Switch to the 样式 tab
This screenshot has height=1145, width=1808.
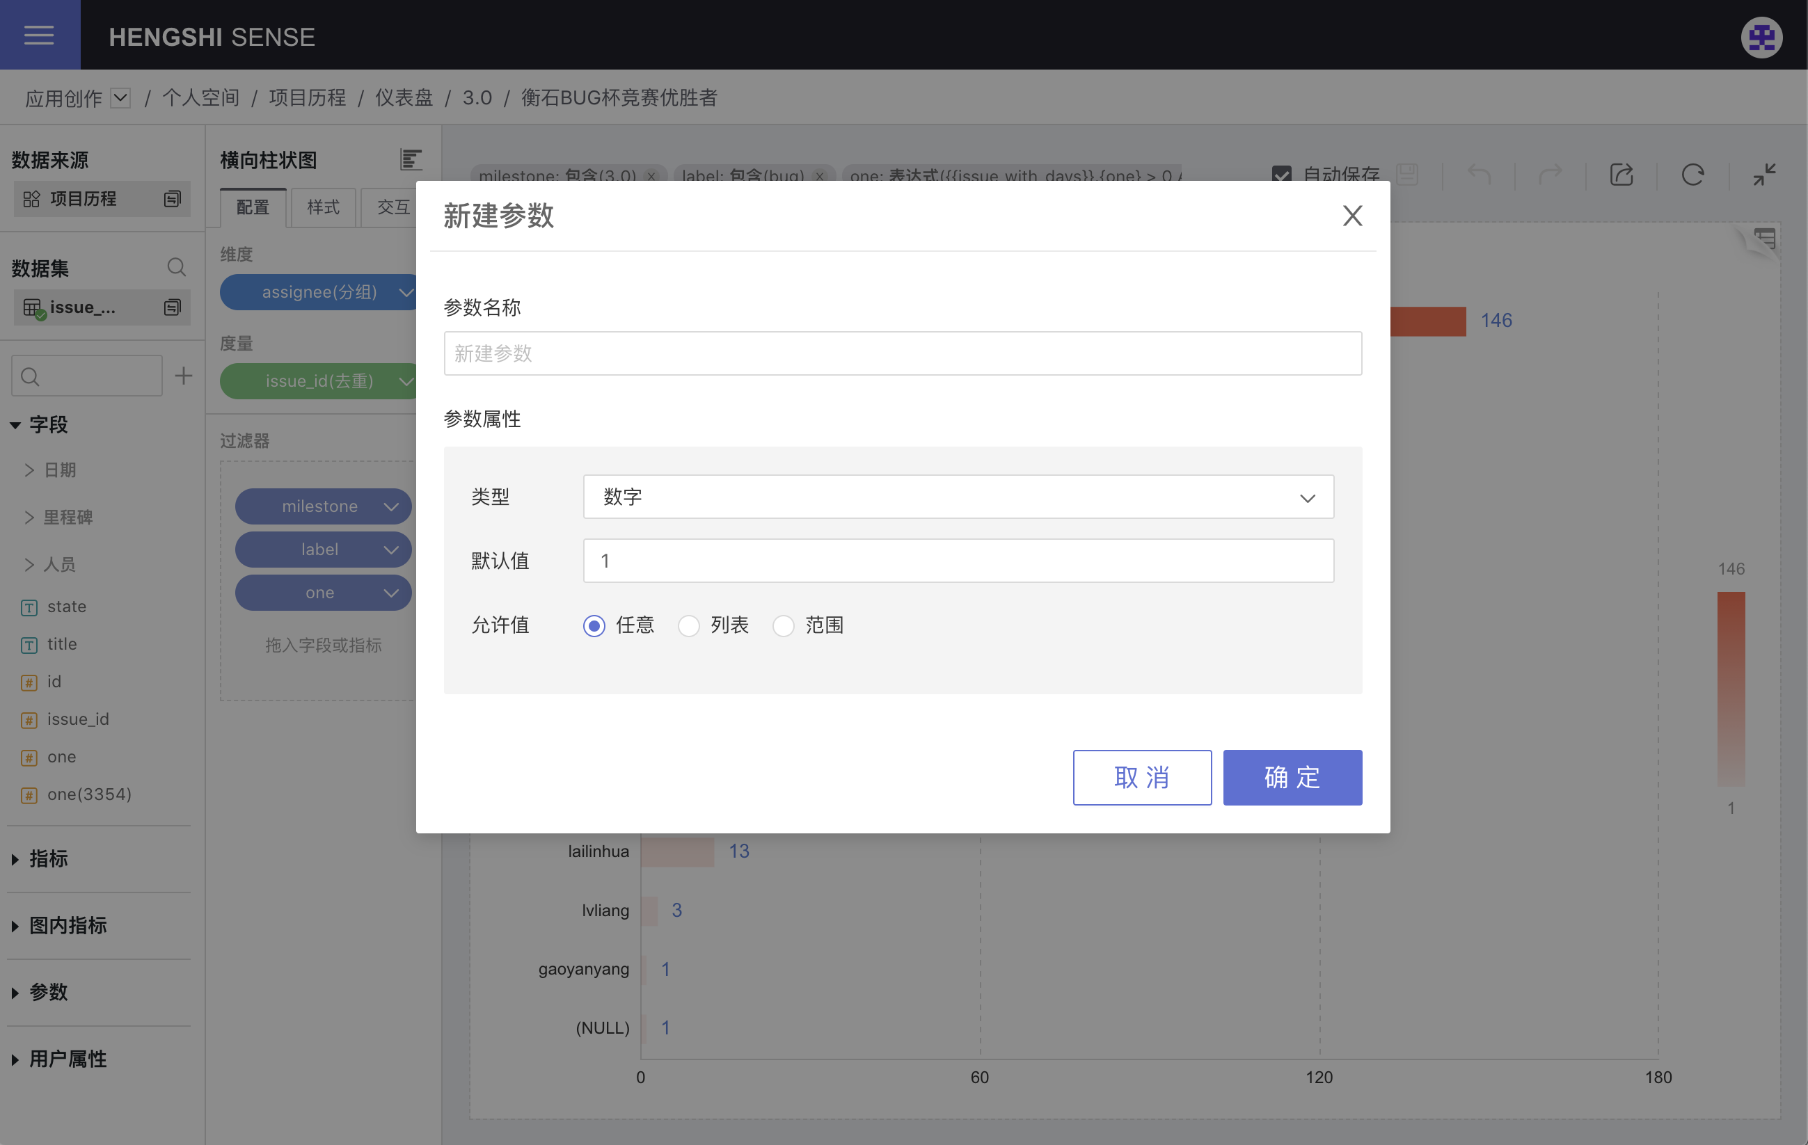tap(323, 207)
